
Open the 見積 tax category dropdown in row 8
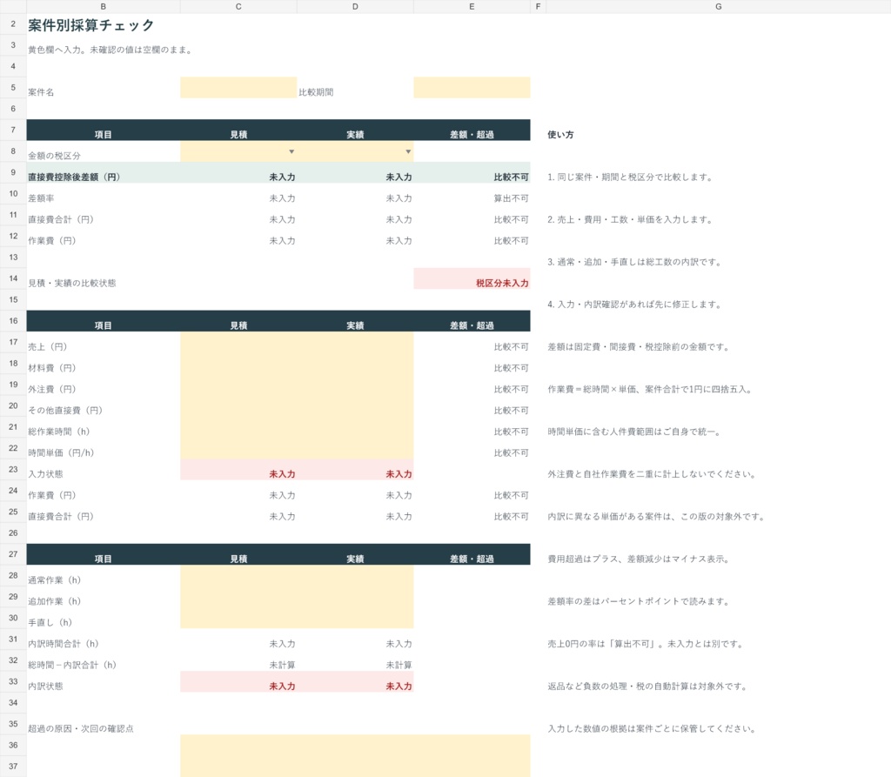point(291,151)
